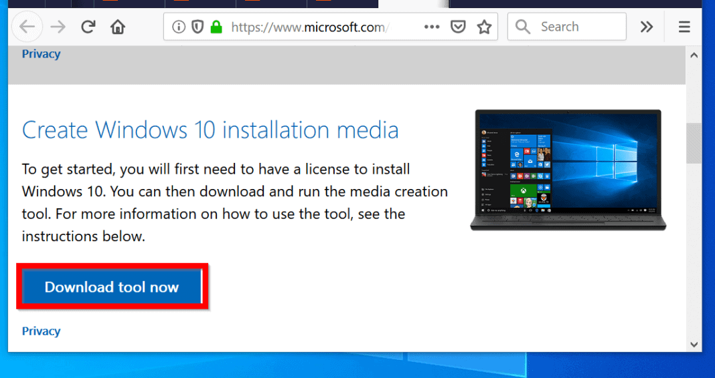The image size is (715, 378).
Task: Open the Privacy link below download button
Action: 41,331
